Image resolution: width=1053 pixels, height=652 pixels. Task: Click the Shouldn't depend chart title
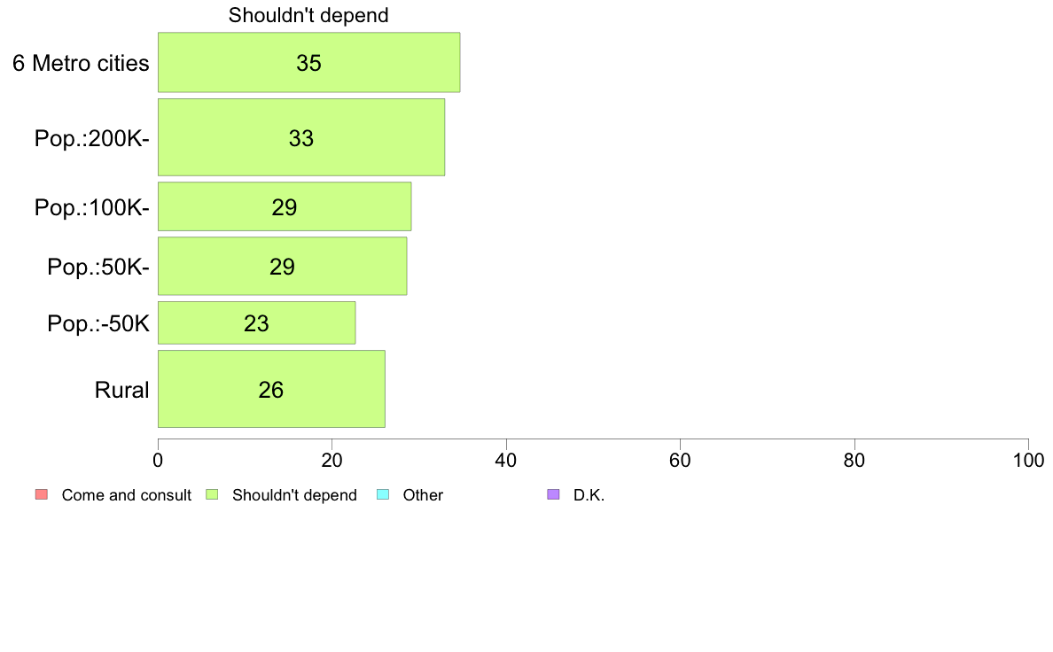pos(308,15)
